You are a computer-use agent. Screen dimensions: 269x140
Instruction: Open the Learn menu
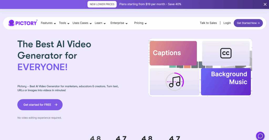click(99, 23)
